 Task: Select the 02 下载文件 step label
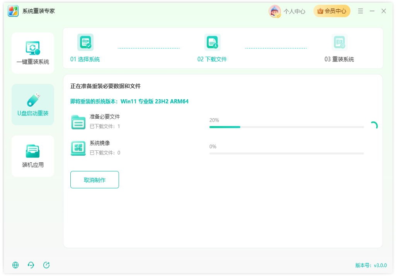(x=212, y=60)
